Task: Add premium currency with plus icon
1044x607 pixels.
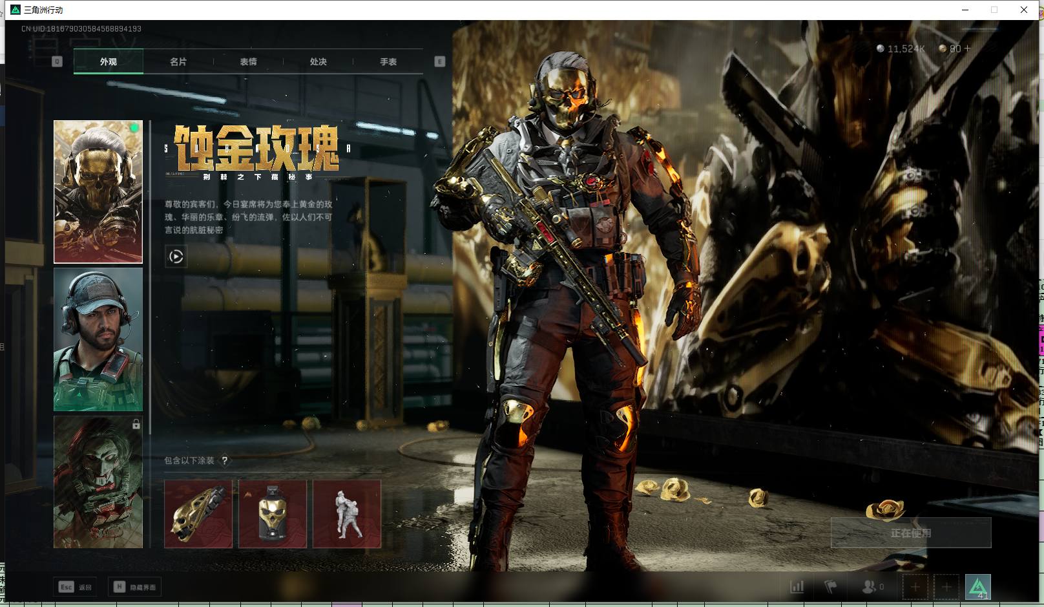Action: tap(967, 48)
